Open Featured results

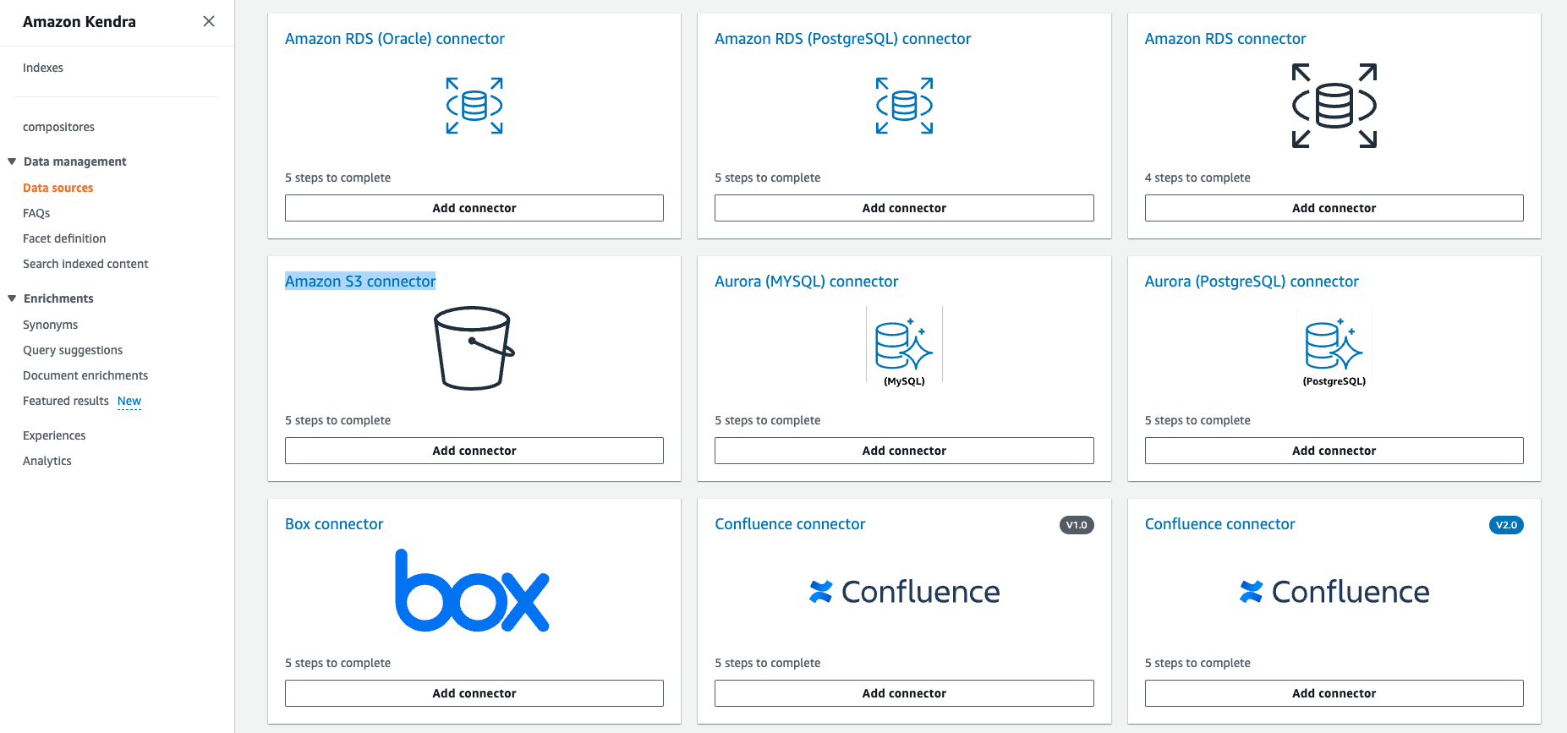66,401
